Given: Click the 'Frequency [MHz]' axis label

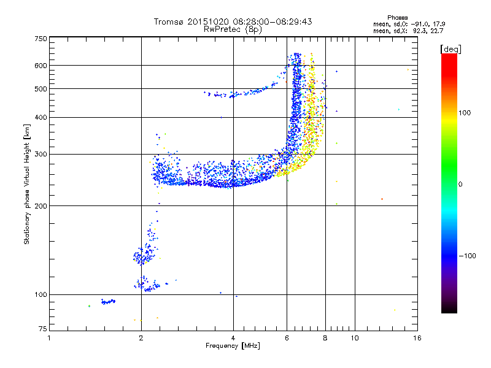Looking at the screenshot, I should tap(233, 346).
